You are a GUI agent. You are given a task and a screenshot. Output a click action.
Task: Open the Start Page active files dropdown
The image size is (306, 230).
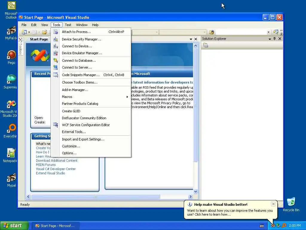pyautogui.click(x=191, y=39)
